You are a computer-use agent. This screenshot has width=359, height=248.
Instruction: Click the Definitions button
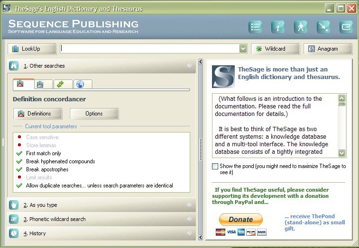(x=37, y=114)
